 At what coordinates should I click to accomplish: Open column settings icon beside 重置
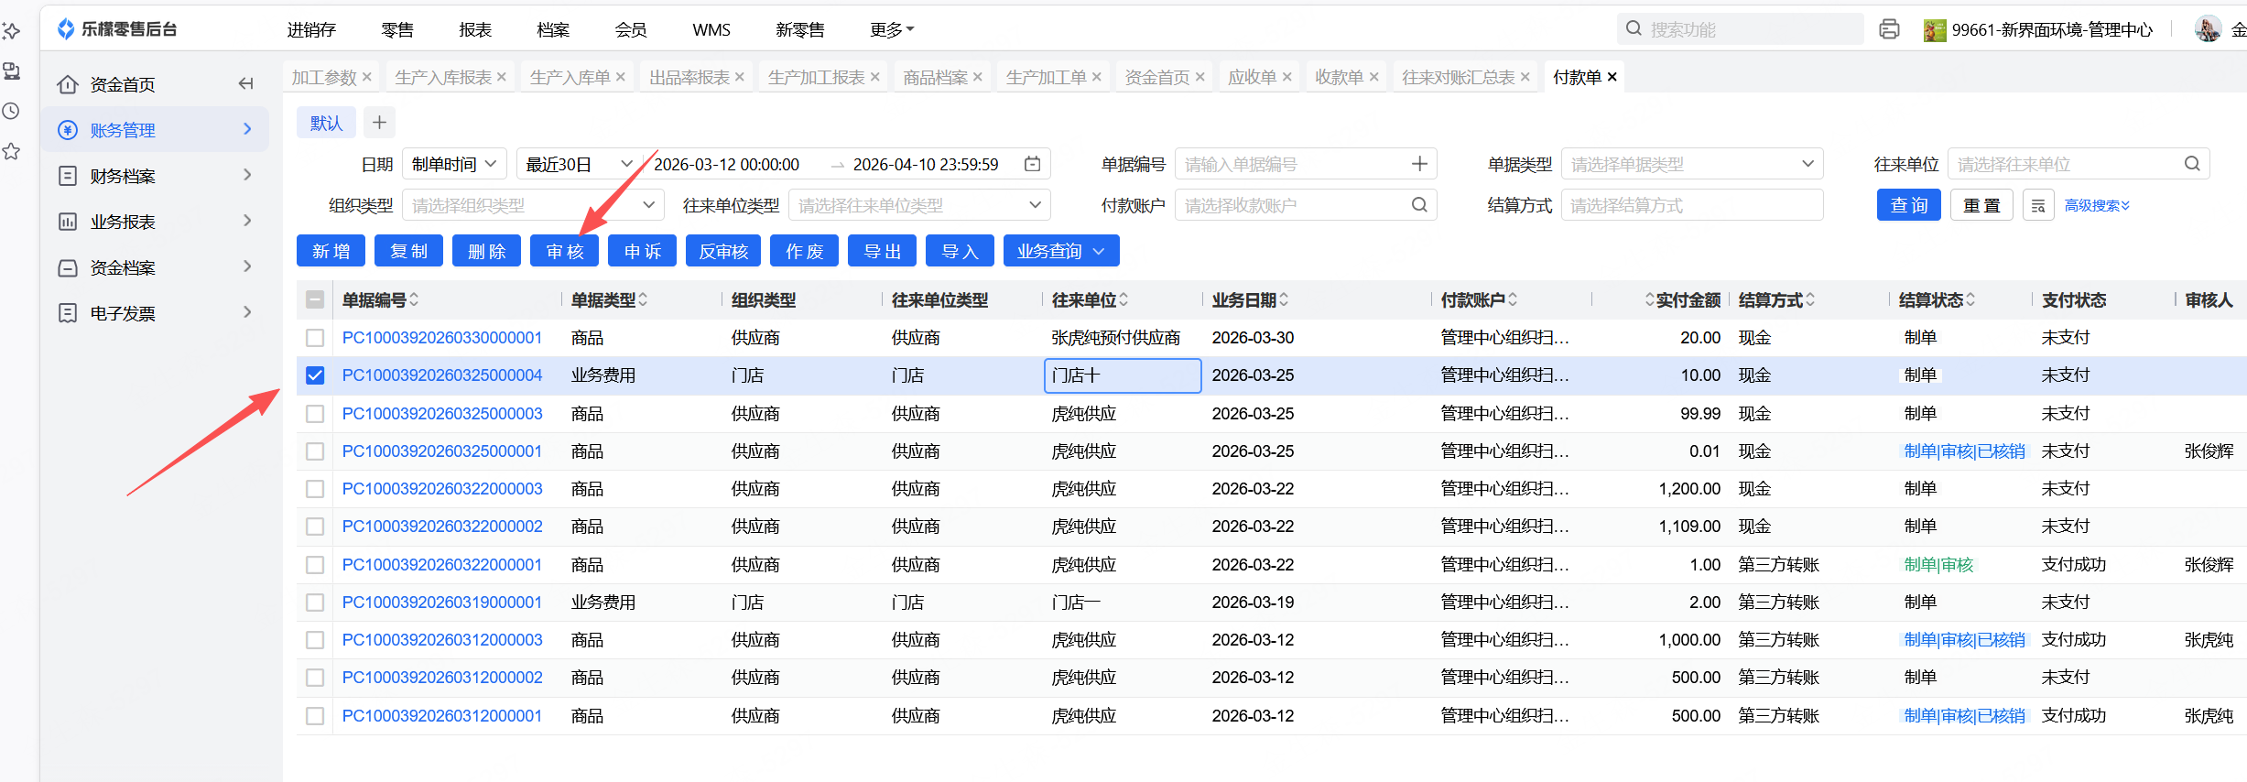pyautogui.click(x=2038, y=206)
